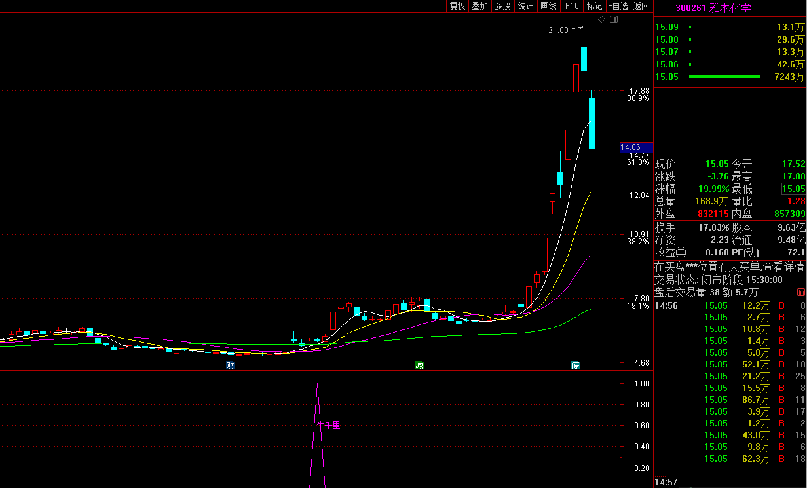Click the 量比 value 1.28

point(795,201)
